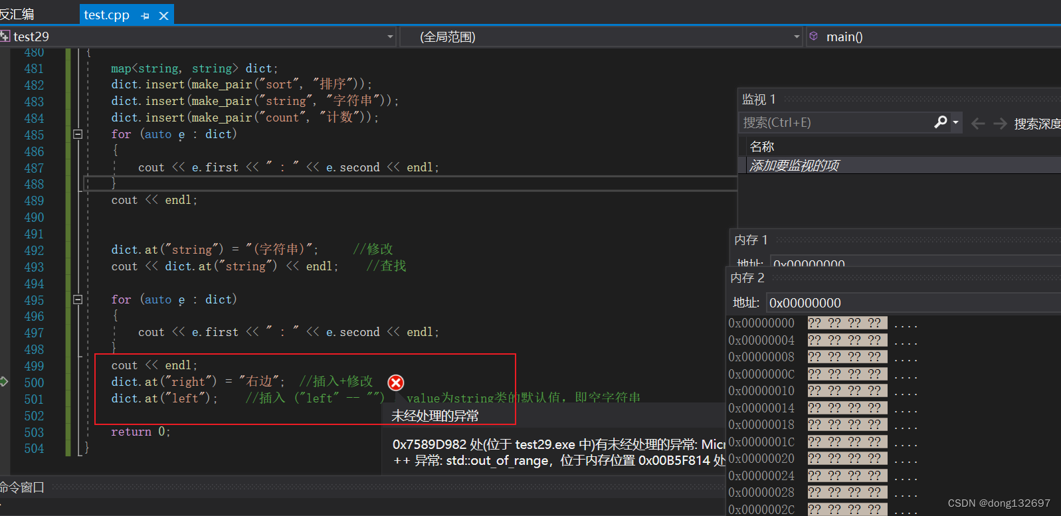Viewport: 1061px width, 516px height.
Task: Click code line dict.at("left")
Action: tap(164, 398)
